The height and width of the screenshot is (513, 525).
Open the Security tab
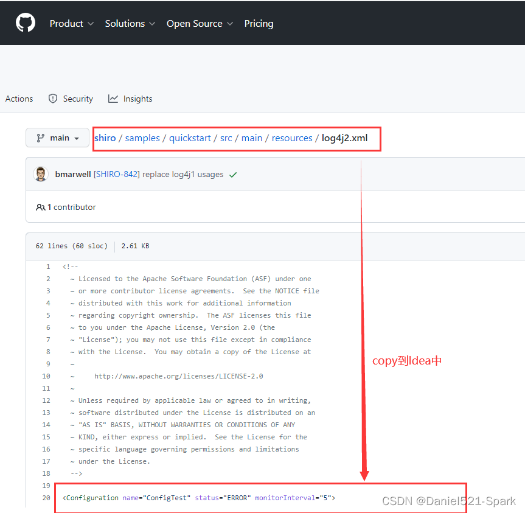tap(71, 99)
